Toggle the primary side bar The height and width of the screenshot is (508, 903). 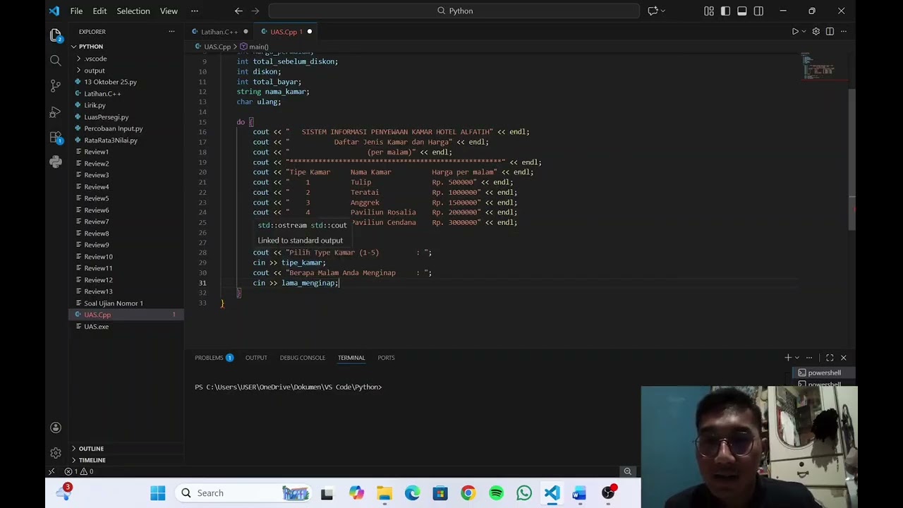[725, 11]
